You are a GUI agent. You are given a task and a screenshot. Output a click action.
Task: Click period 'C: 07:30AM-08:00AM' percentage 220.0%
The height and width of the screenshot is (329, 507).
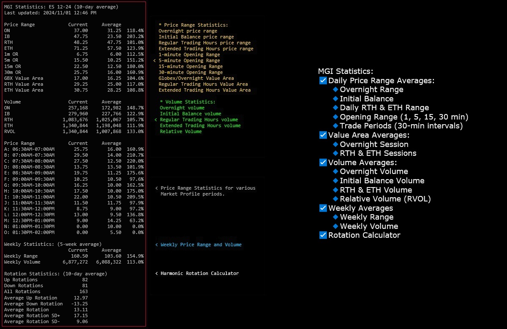(135, 161)
